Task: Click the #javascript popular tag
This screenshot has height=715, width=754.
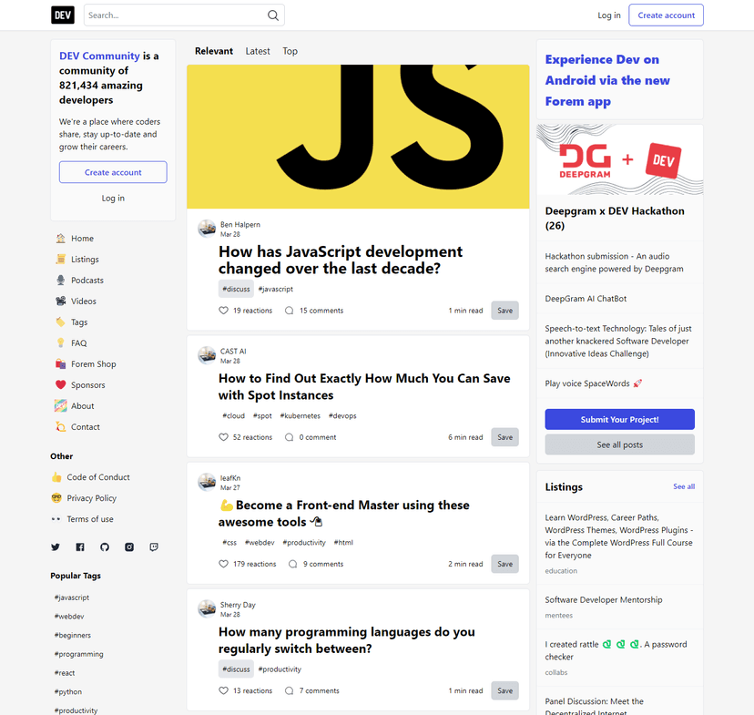Action: click(72, 598)
